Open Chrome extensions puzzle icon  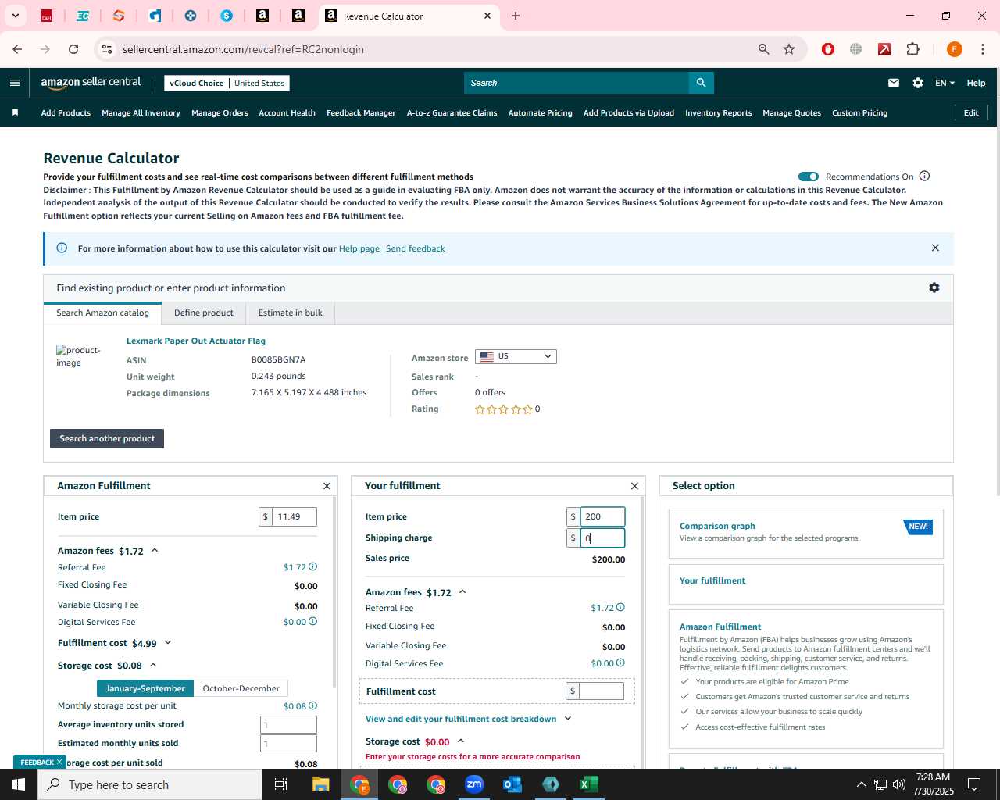pos(912,49)
